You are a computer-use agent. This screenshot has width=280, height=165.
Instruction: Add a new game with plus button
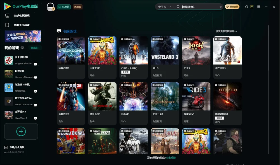[21, 131]
